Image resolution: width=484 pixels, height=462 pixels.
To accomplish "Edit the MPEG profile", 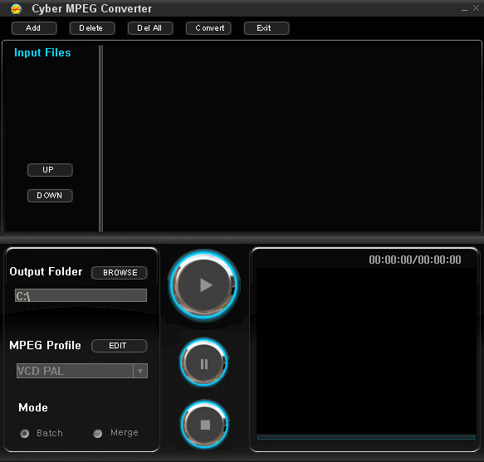I will pos(120,346).
